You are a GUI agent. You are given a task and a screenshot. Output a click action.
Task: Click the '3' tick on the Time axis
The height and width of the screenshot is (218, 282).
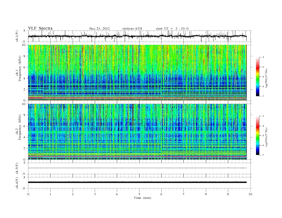coord(95,194)
